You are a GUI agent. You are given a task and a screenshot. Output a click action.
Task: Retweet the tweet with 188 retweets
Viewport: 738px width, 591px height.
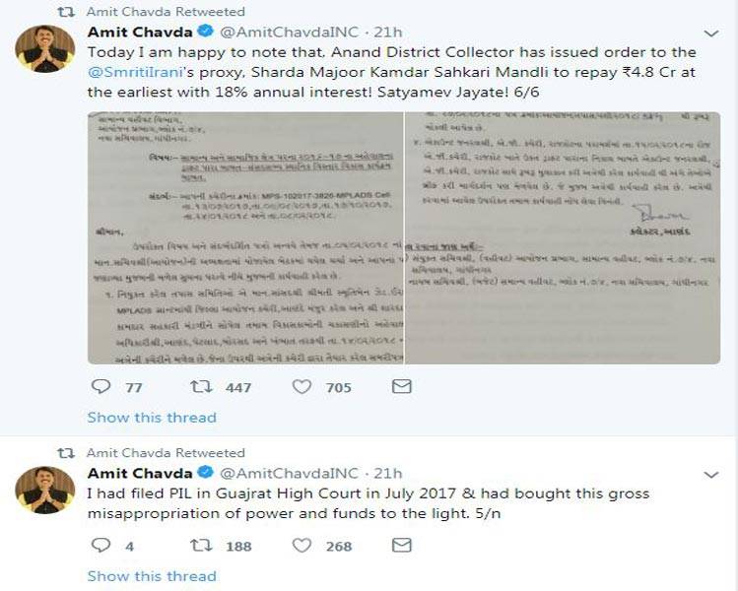[x=202, y=546]
